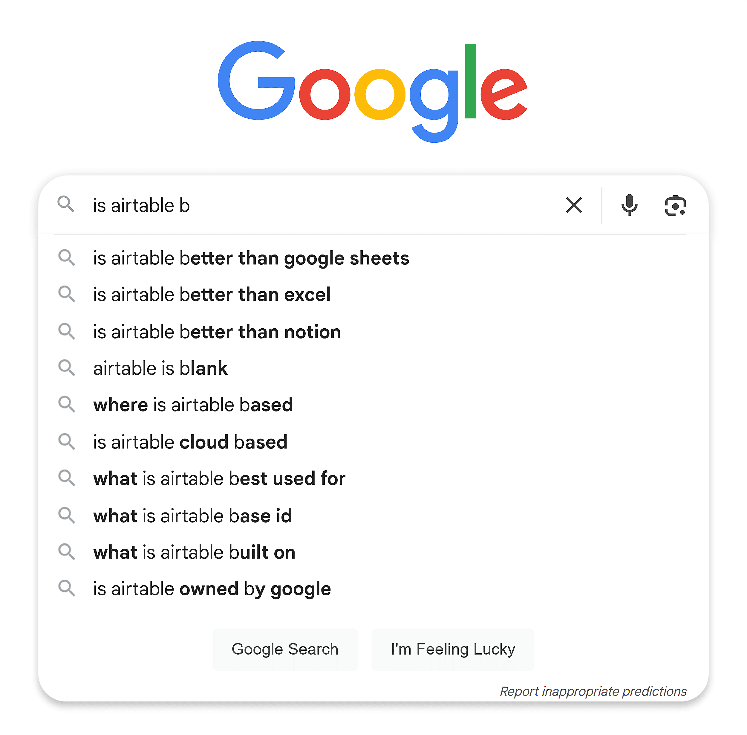
Task: Select suggestion 'is airtable better than notion'
Action: tap(217, 331)
